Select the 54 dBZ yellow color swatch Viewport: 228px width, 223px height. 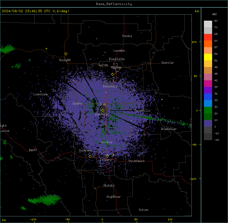coord(208,57)
